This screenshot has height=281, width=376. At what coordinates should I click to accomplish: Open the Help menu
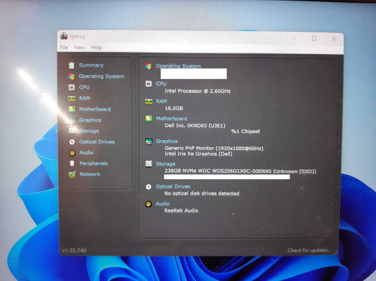point(97,47)
